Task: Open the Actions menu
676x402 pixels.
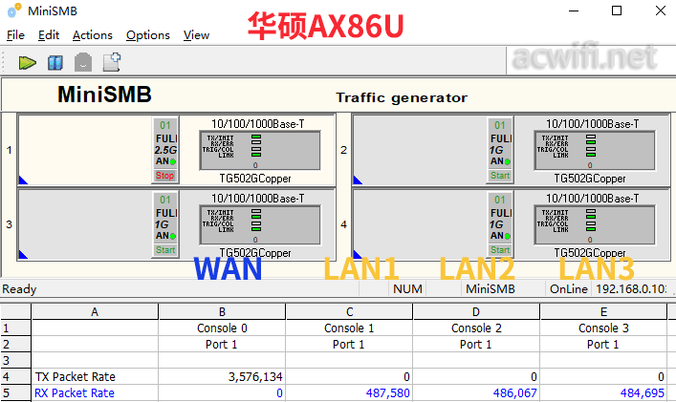Action: tap(92, 35)
